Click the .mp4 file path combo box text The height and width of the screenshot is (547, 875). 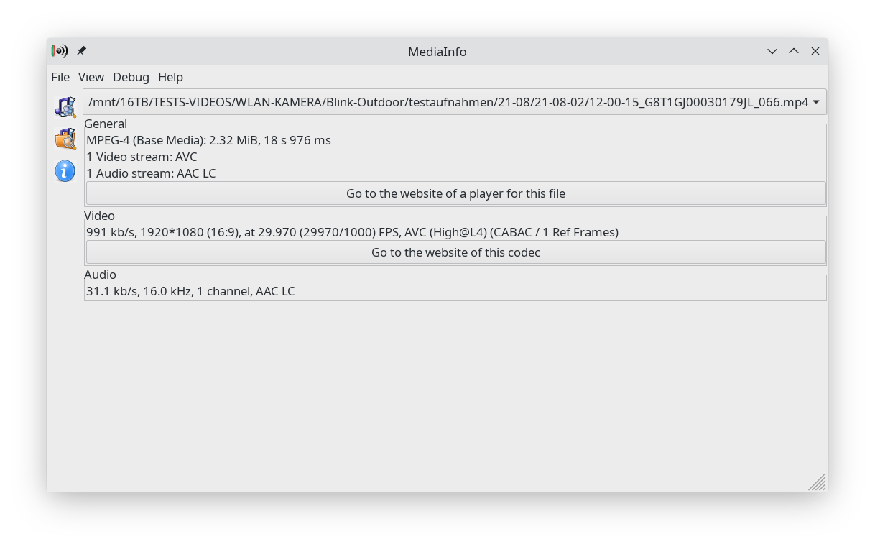tap(448, 102)
